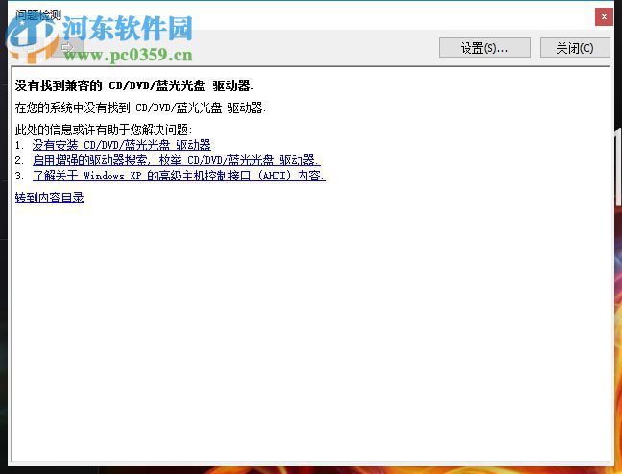Click the text 此处的信息或许有助于您解决问题

pyautogui.click(x=104, y=130)
